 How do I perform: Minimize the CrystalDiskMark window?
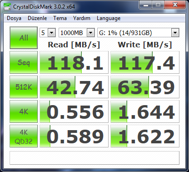146,5
